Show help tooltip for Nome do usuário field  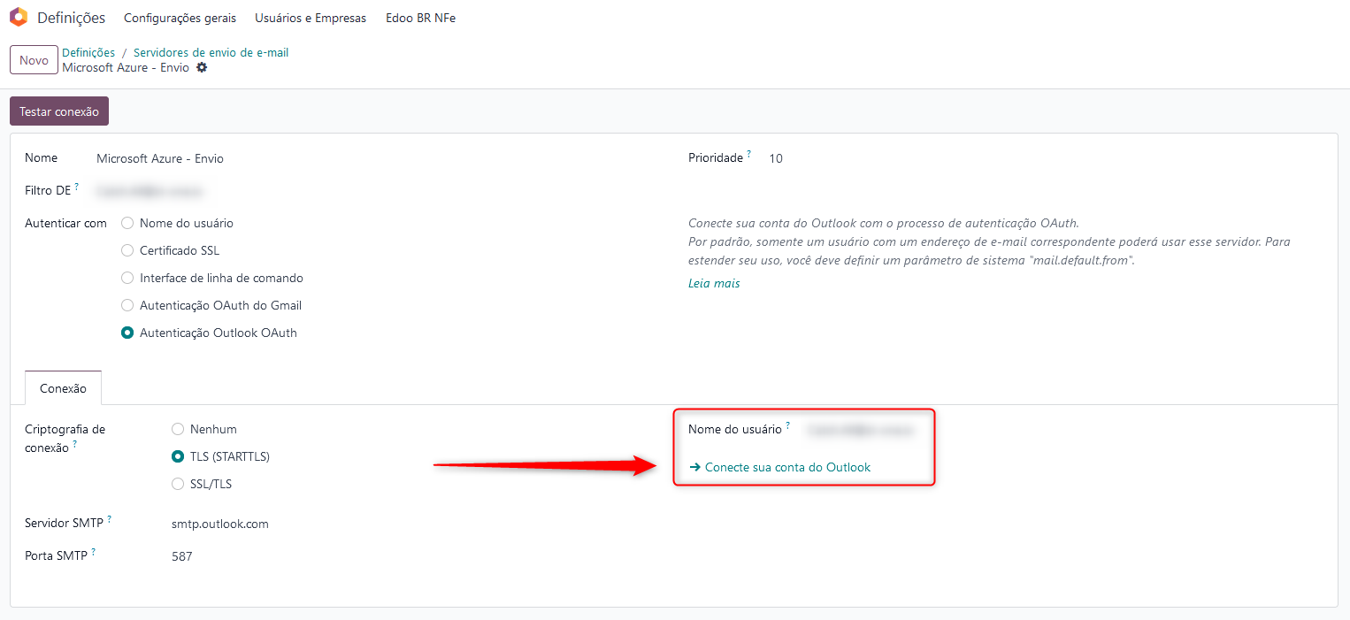point(788,425)
